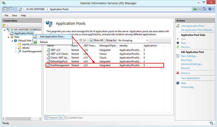Click the UserManagement pool icon

(48, 65)
